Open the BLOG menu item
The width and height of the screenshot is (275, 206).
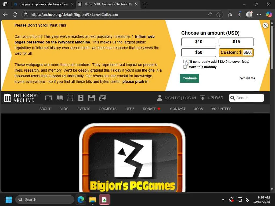[64, 109]
